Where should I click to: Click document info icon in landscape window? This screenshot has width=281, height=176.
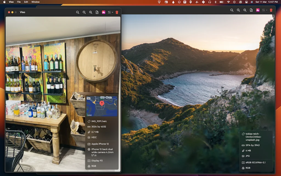pyautogui.click(x=251, y=10)
